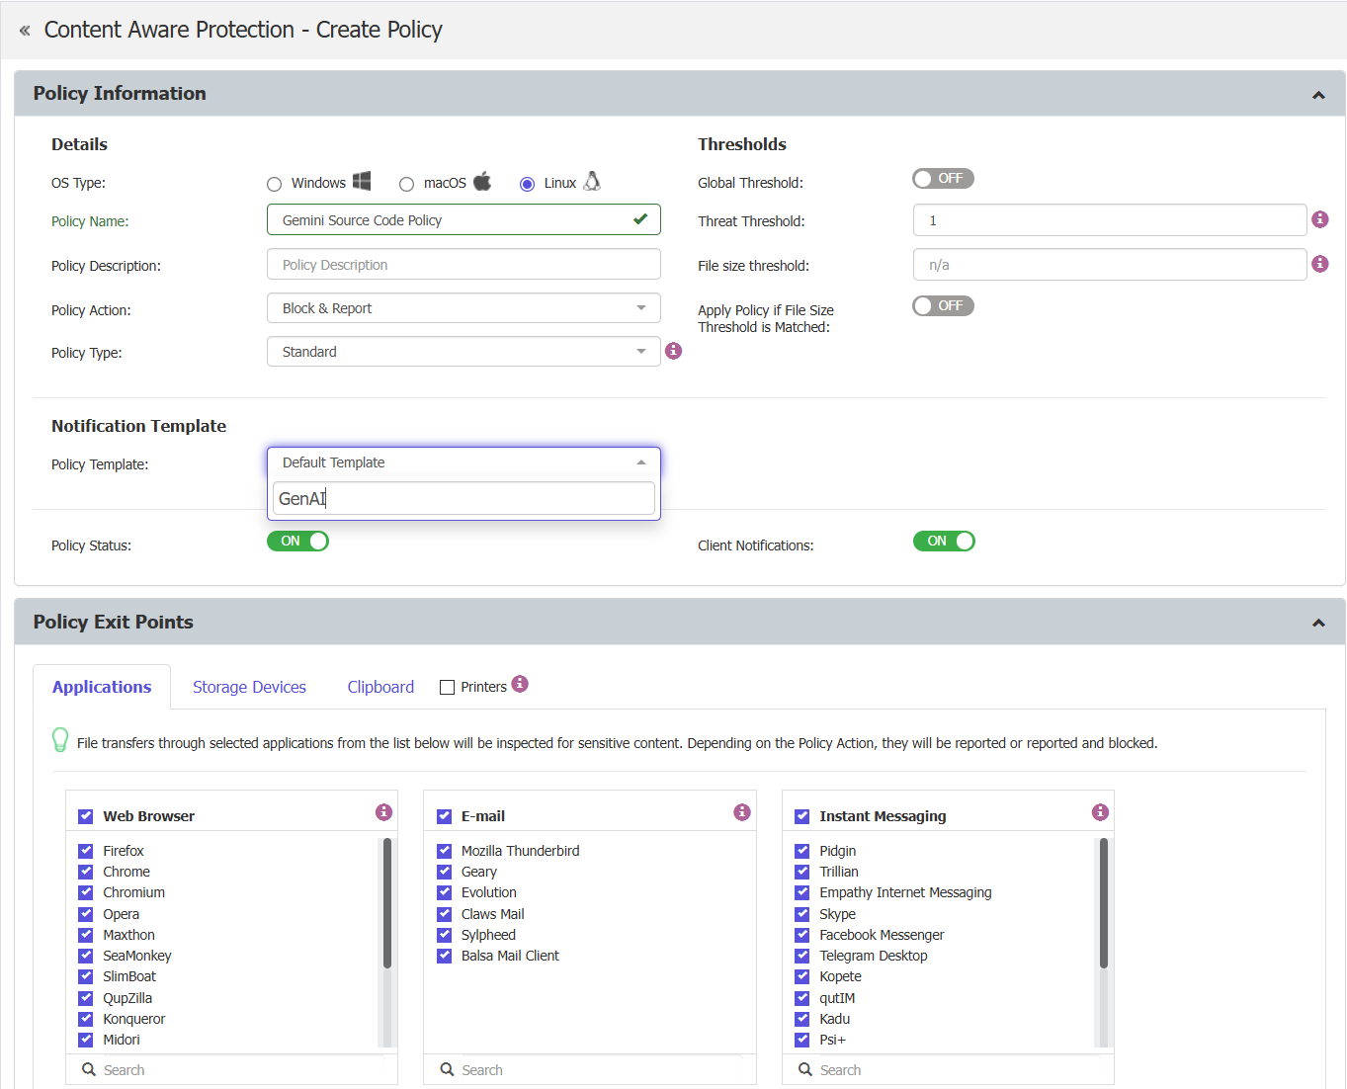Collapse the Policy Exit Points section
This screenshot has height=1089, width=1347.
pyautogui.click(x=1318, y=623)
